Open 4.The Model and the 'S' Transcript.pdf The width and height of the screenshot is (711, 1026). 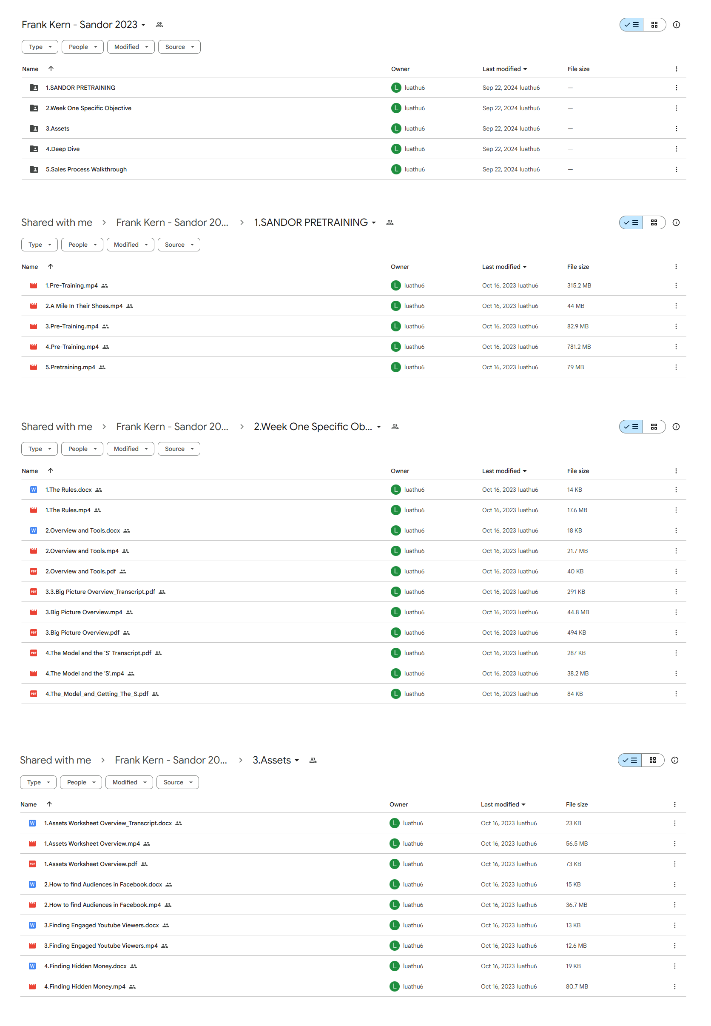pos(99,653)
